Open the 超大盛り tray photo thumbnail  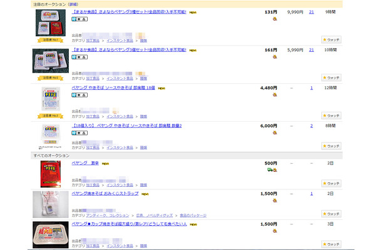[x=51, y=234]
